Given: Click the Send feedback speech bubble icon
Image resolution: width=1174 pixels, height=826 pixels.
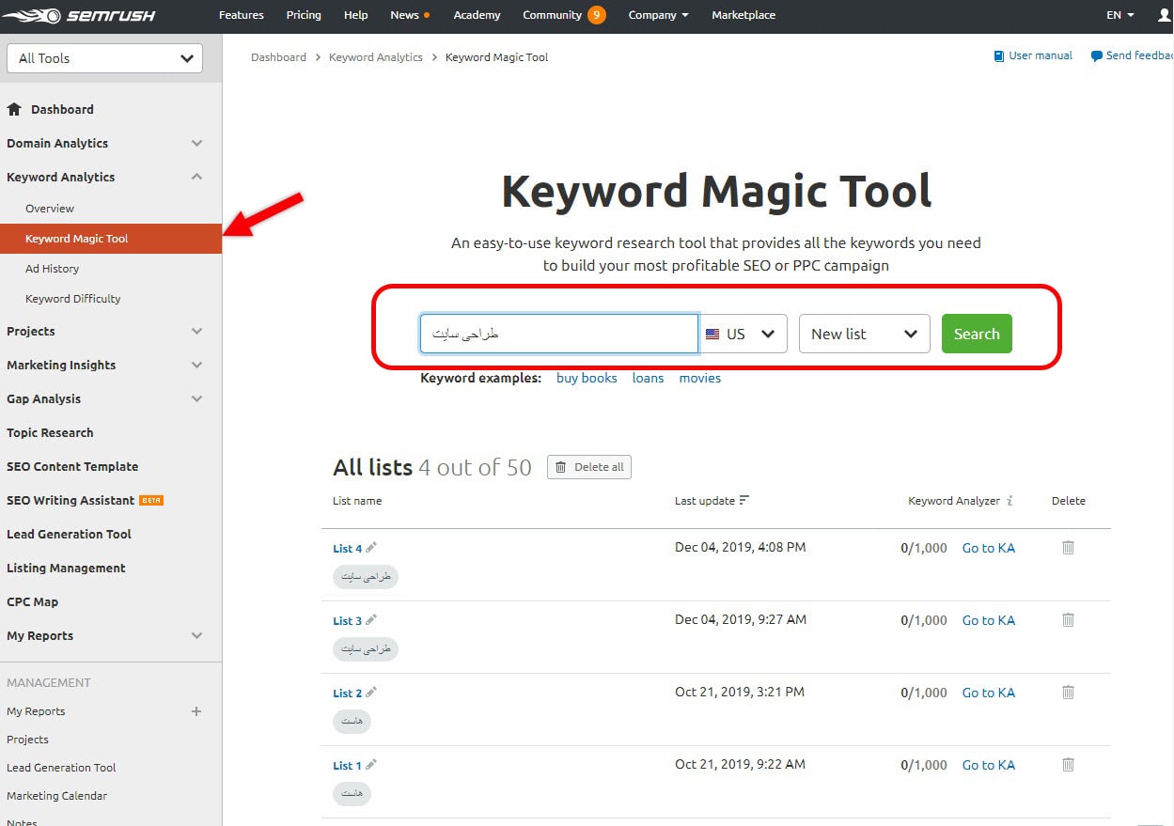Looking at the screenshot, I should click(x=1095, y=55).
